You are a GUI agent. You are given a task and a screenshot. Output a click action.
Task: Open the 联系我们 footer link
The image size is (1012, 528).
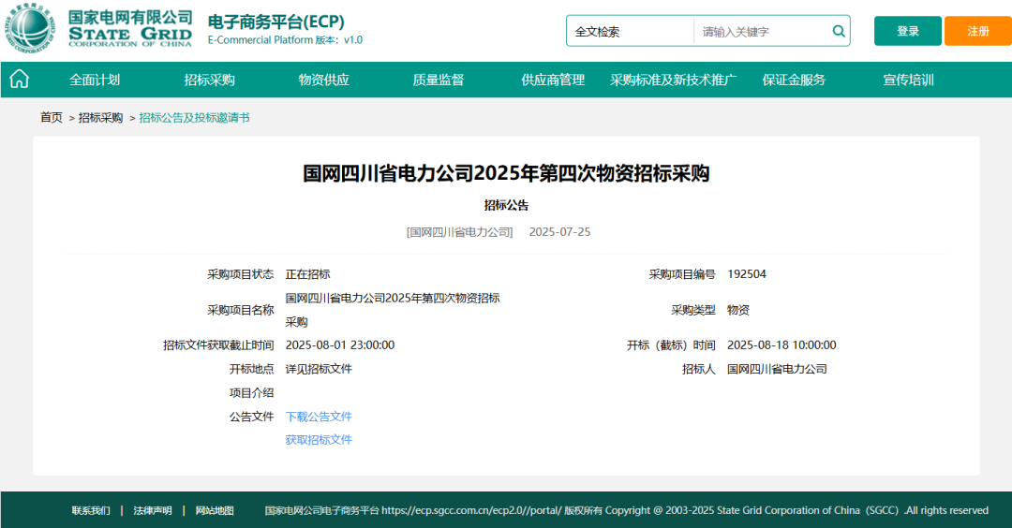(x=91, y=510)
